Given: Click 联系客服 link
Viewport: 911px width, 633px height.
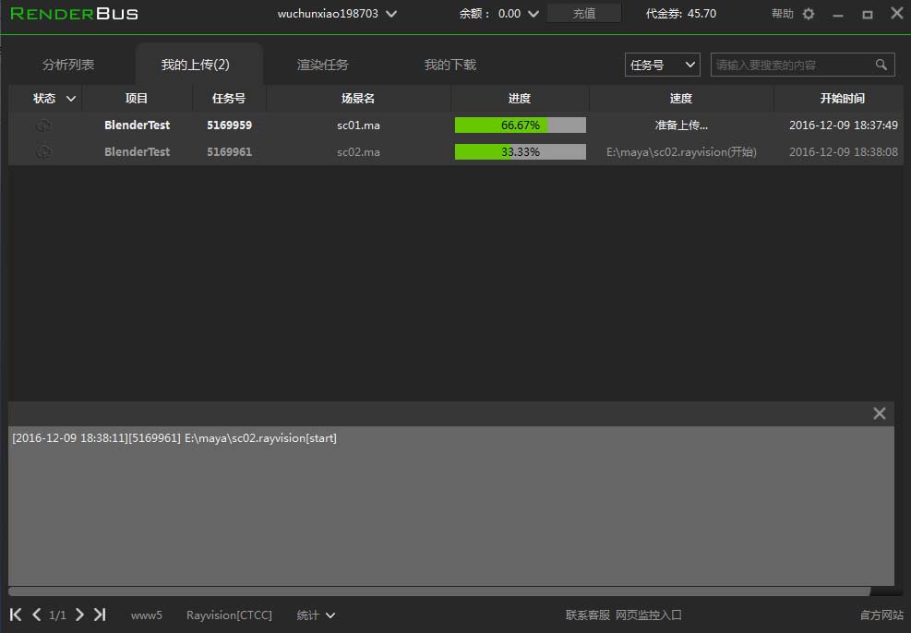Looking at the screenshot, I should coord(587,615).
